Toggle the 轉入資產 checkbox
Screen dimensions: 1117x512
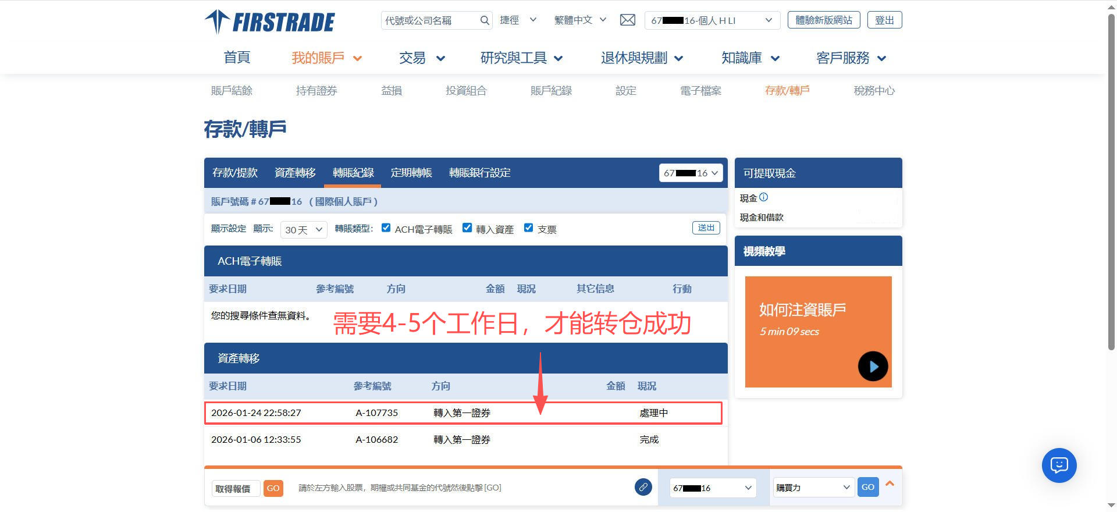click(x=467, y=228)
